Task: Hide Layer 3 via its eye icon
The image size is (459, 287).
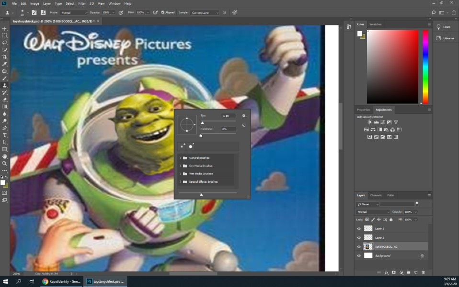Action: click(x=359, y=229)
